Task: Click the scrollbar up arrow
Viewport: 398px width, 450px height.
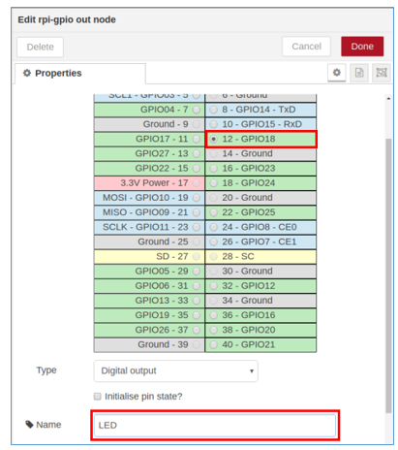Action: tap(388, 98)
